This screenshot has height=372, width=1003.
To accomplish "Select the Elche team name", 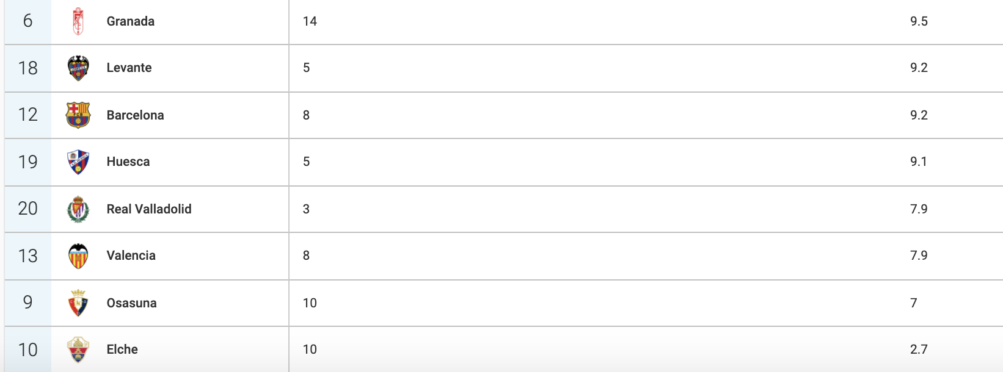I will pyautogui.click(x=122, y=349).
